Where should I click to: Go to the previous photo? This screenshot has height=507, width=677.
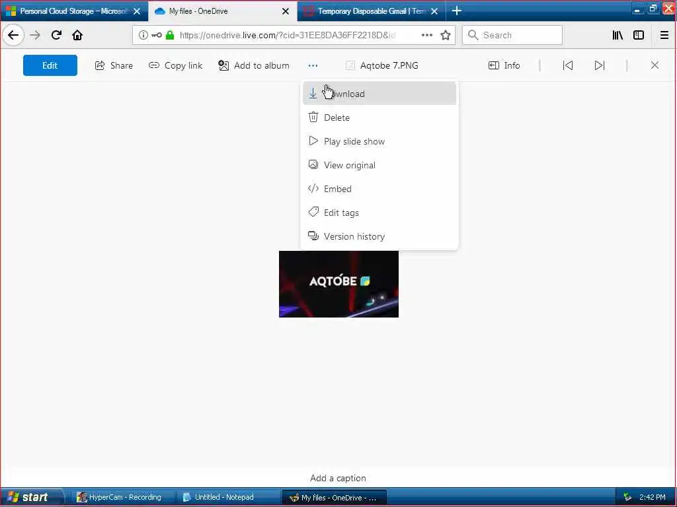pyautogui.click(x=568, y=65)
